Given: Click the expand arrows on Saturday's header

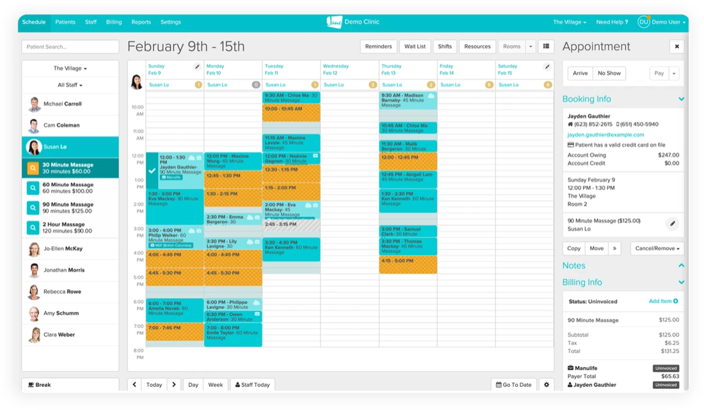Looking at the screenshot, I should 547,66.
